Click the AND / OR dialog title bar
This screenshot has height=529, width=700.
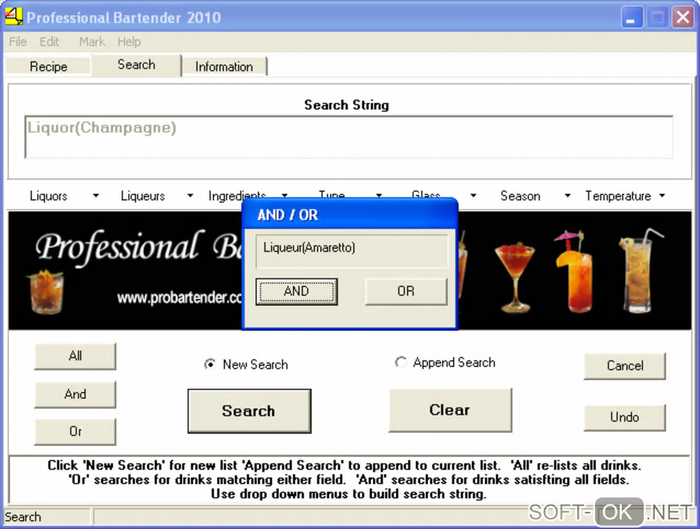point(349,214)
